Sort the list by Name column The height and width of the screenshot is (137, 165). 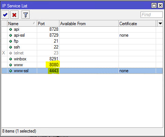(x=22, y=23)
